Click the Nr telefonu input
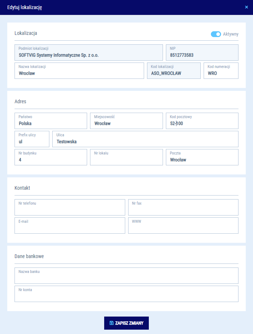The image size is (253, 334). tap(70, 208)
